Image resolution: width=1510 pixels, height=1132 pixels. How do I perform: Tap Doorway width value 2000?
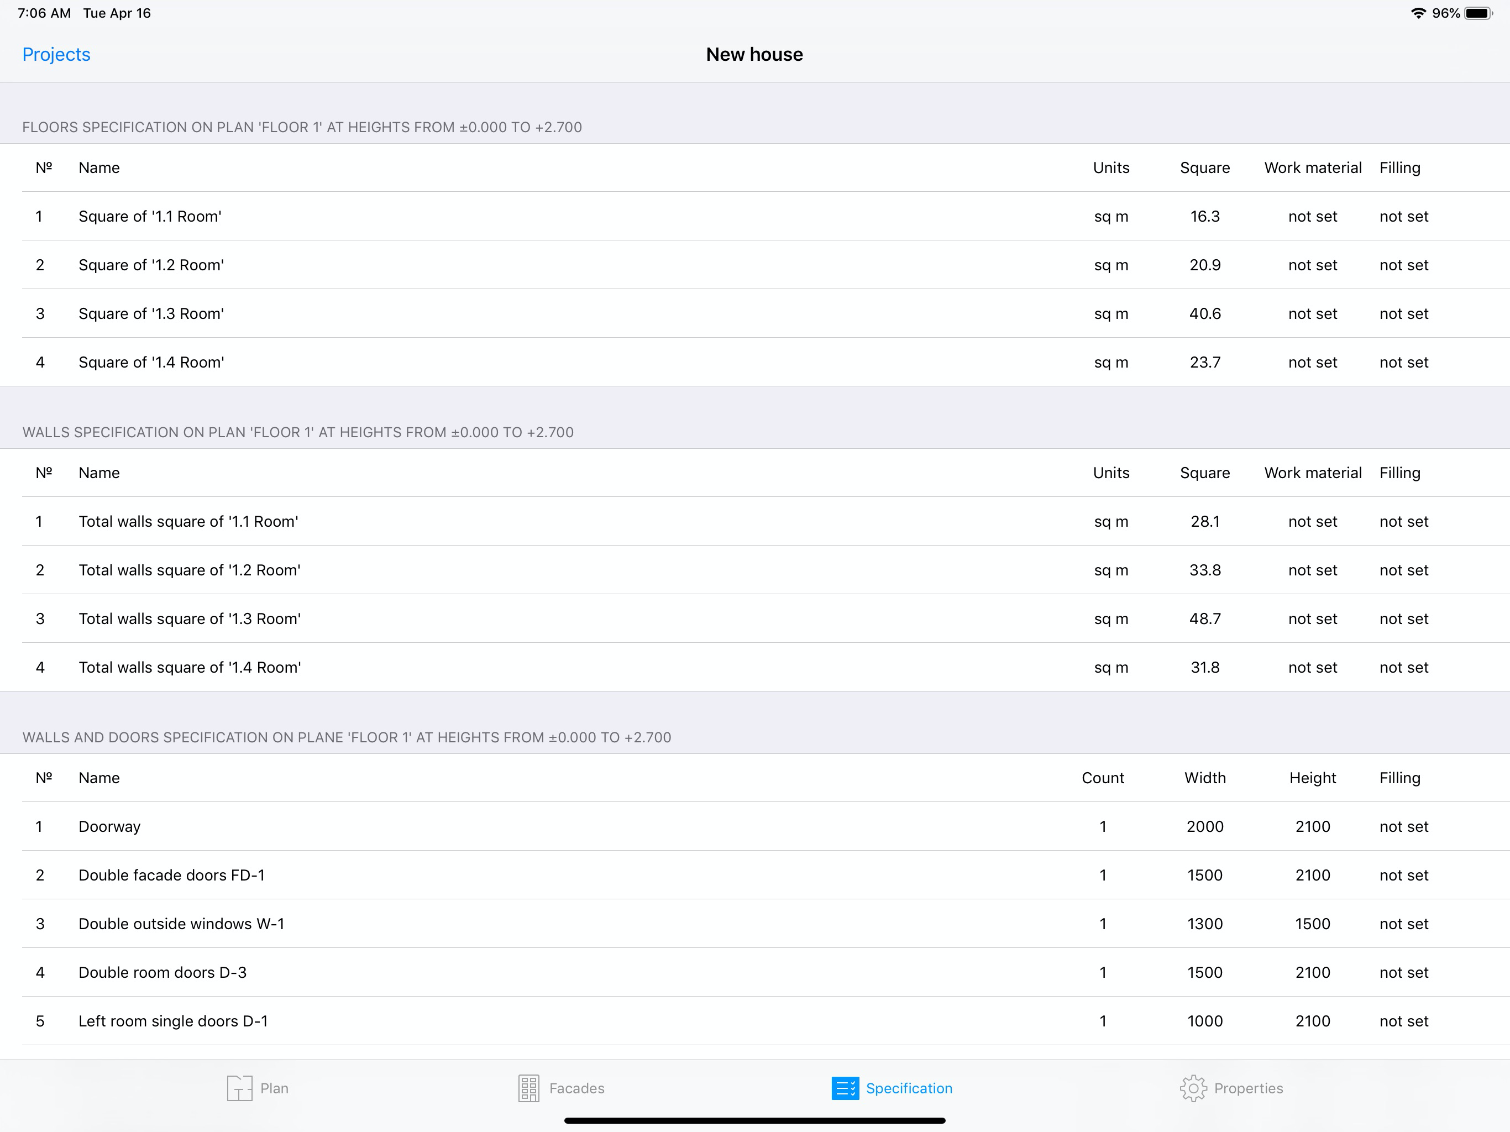pyautogui.click(x=1205, y=826)
